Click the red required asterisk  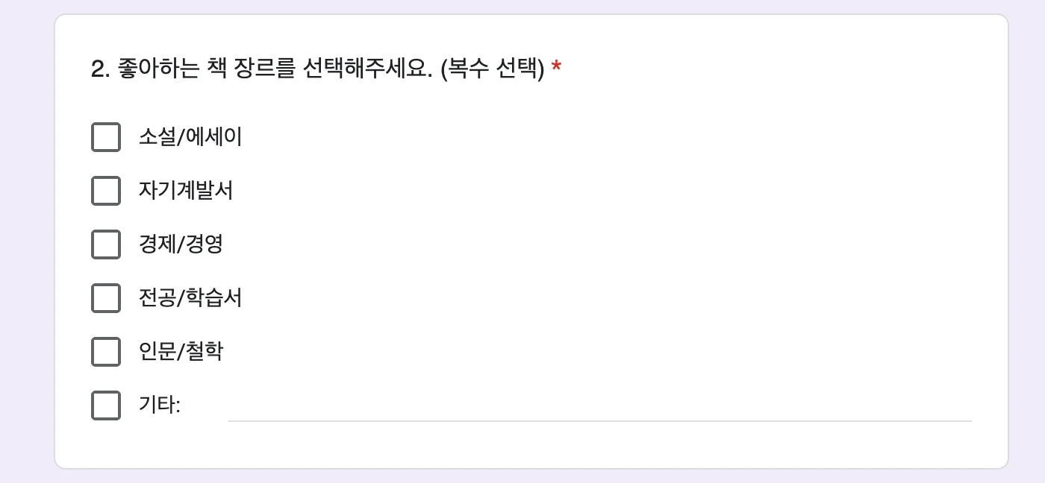click(555, 67)
